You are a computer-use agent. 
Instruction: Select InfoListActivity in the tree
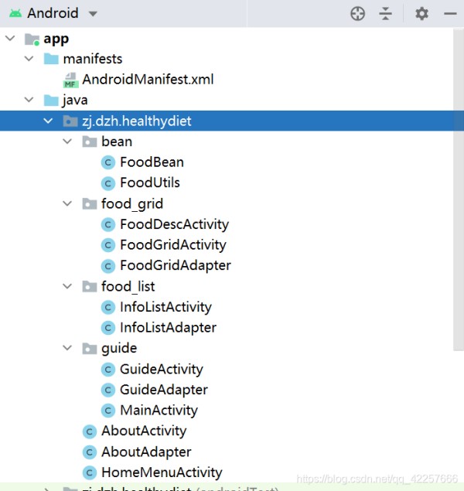pos(166,308)
